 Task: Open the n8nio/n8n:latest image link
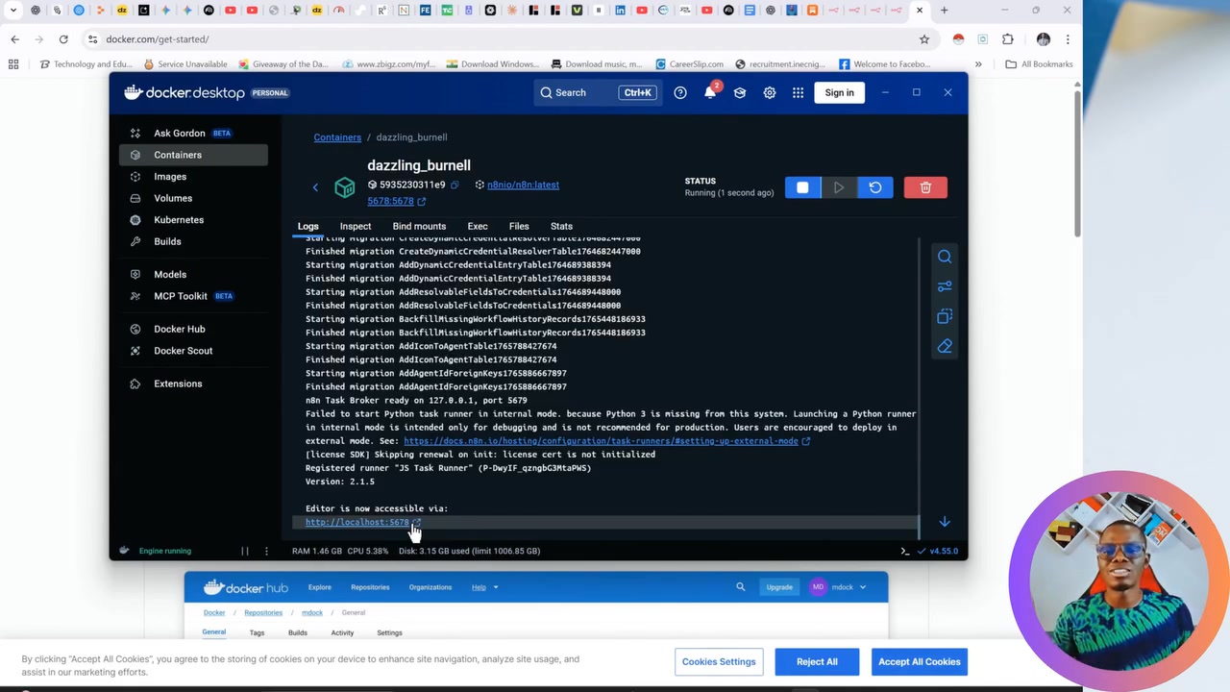[523, 185]
